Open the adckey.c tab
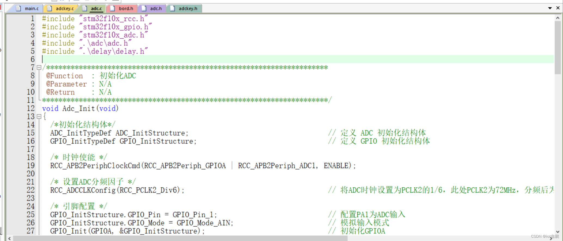Viewport: 563px width, 241px height. click(x=61, y=8)
